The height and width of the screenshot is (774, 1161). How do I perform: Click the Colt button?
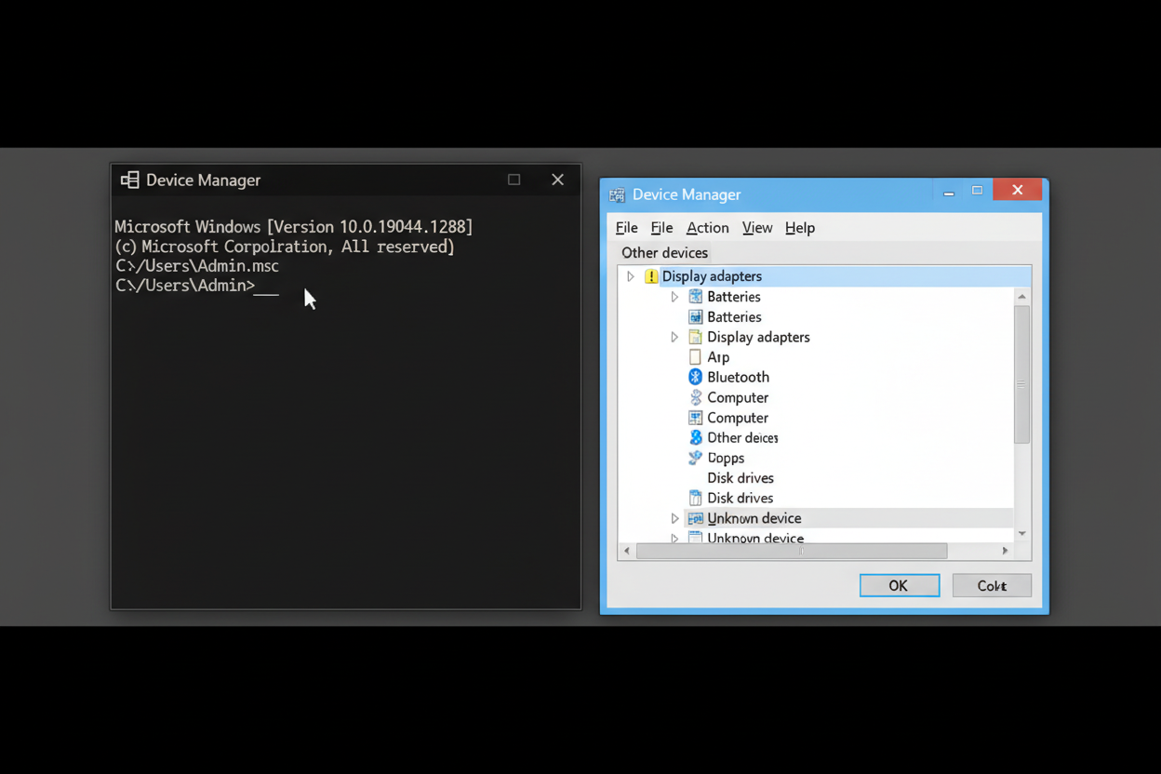(992, 585)
